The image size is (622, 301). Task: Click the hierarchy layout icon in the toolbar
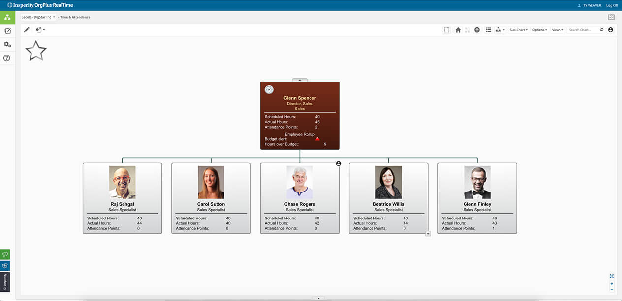click(498, 30)
